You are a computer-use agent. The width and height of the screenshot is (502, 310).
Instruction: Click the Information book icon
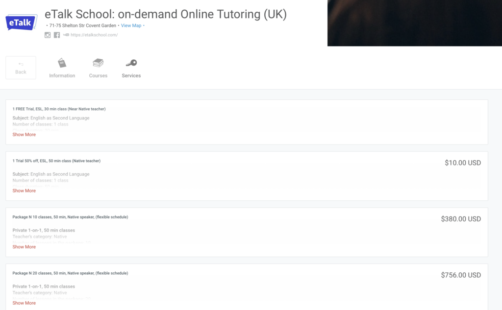click(x=62, y=63)
